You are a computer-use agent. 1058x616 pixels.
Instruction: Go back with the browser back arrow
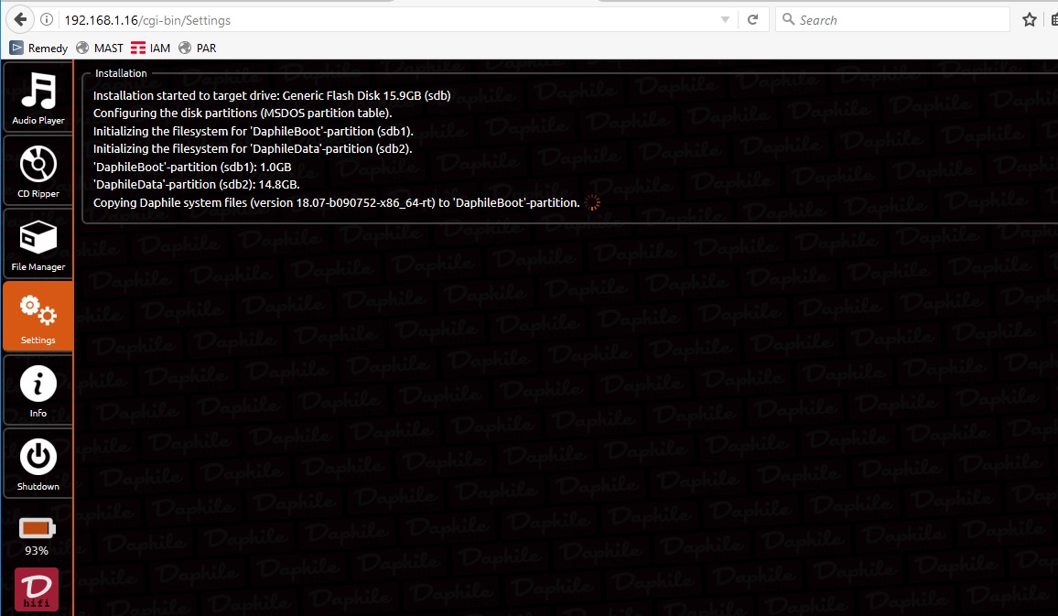19,19
